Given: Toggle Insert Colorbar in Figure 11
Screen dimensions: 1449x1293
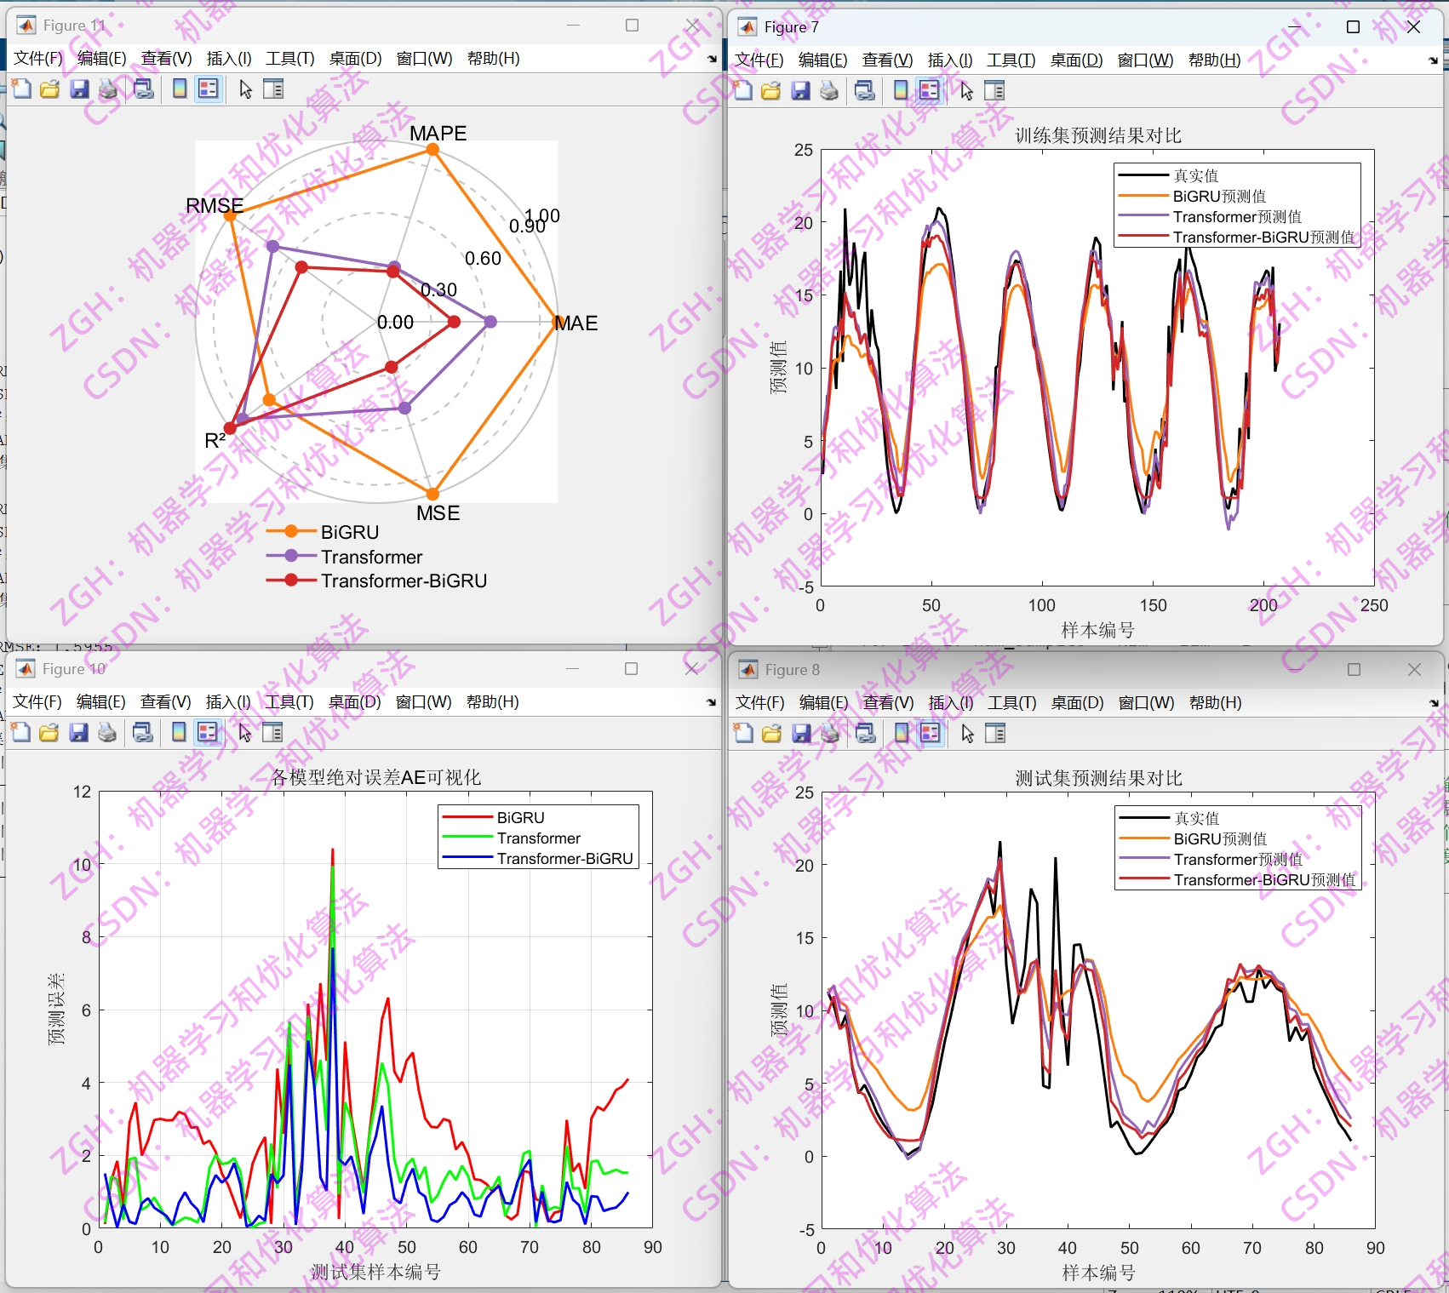Looking at the screenshot, I should coord(180,89).
